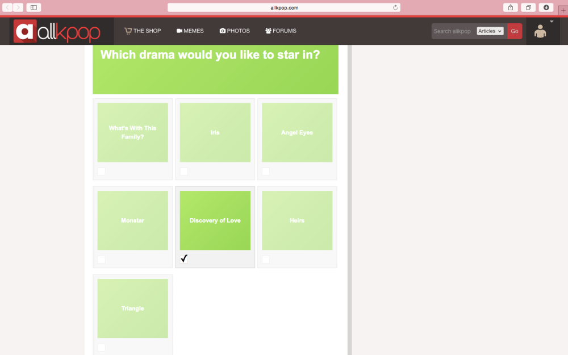Open the user profile avatar icon
The width and height of the screenshot is (568, 355).
(x=540, y=32)
